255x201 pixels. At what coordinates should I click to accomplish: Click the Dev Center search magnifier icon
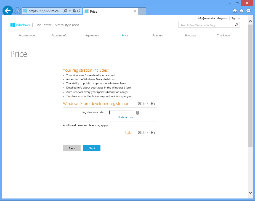[237, 25]
